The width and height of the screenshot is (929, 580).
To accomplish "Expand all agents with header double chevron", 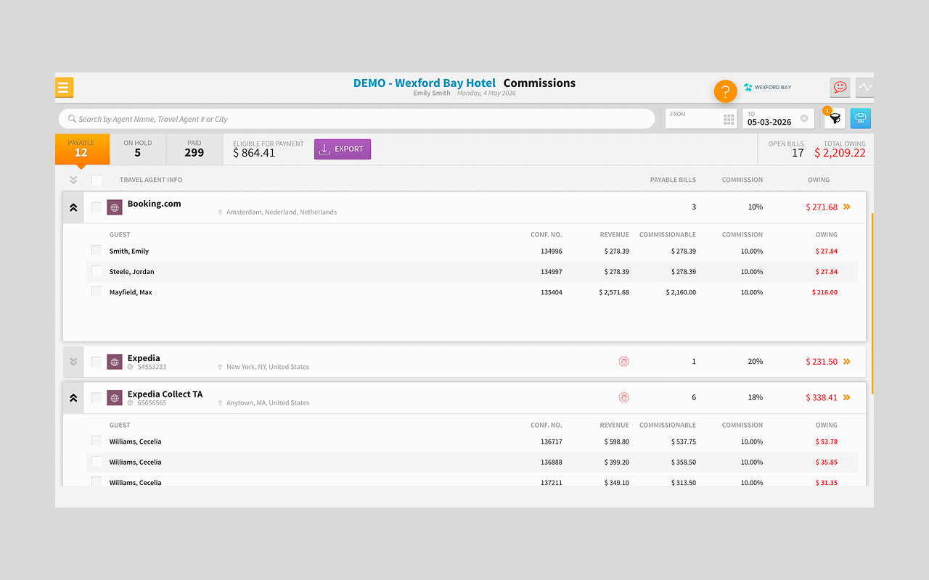I will click(73, 180).
